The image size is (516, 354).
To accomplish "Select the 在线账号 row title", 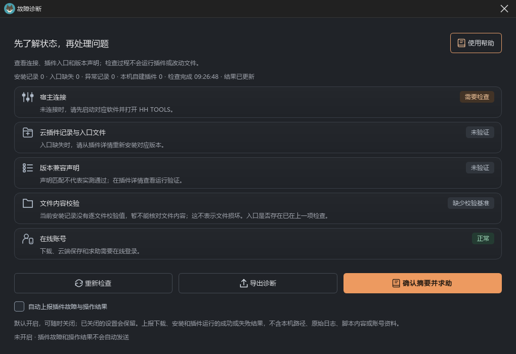I will pos(53,239).
